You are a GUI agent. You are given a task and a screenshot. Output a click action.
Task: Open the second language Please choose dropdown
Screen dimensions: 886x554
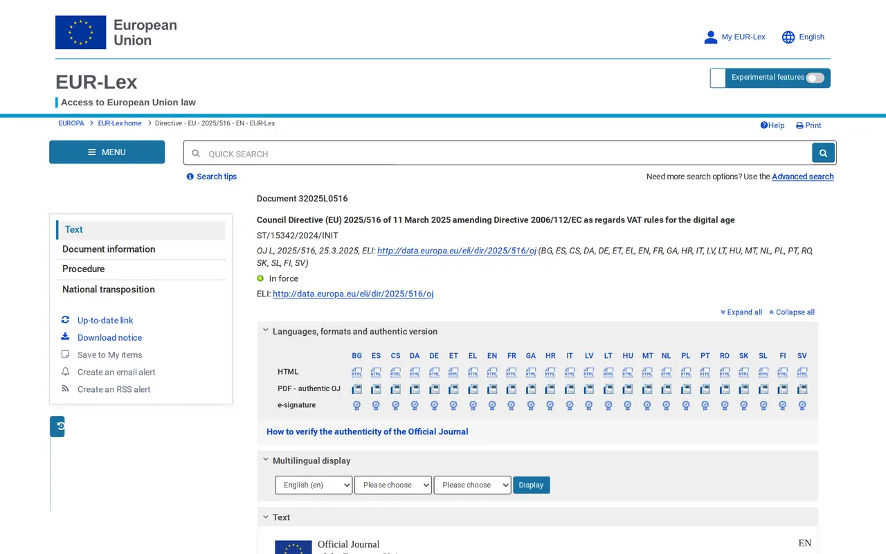[x=393, y=485]
